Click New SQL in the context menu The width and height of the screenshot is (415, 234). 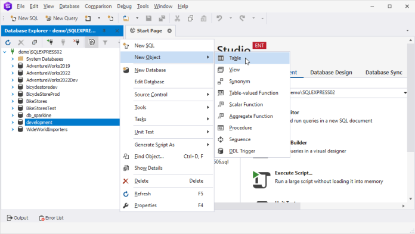coord(167,46)
